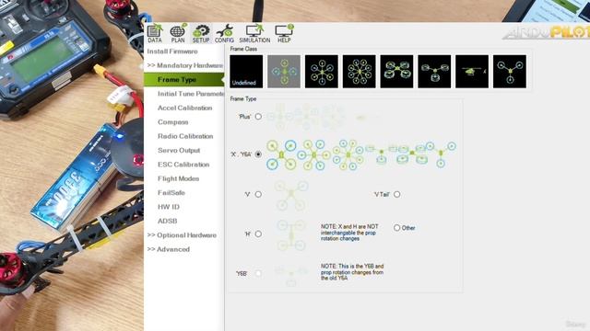The image size is (590, 331).
Task: Expand the Optional Hardware section
Action: [x=182, y=235]
